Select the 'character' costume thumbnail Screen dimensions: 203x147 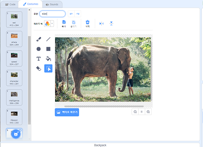[14, 78]
